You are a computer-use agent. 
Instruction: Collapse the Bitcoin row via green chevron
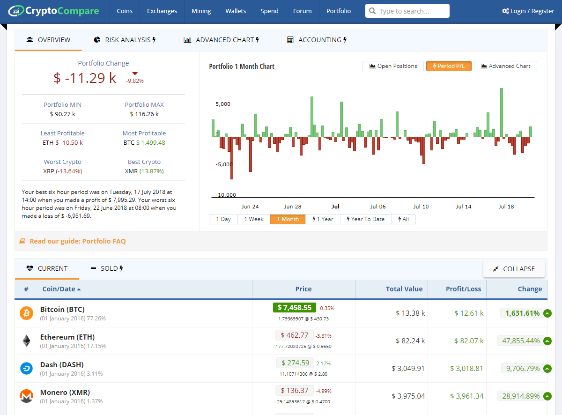click(x=547, y=313)
